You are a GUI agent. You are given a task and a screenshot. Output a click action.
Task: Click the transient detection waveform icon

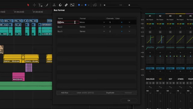(x=95, y=5)
